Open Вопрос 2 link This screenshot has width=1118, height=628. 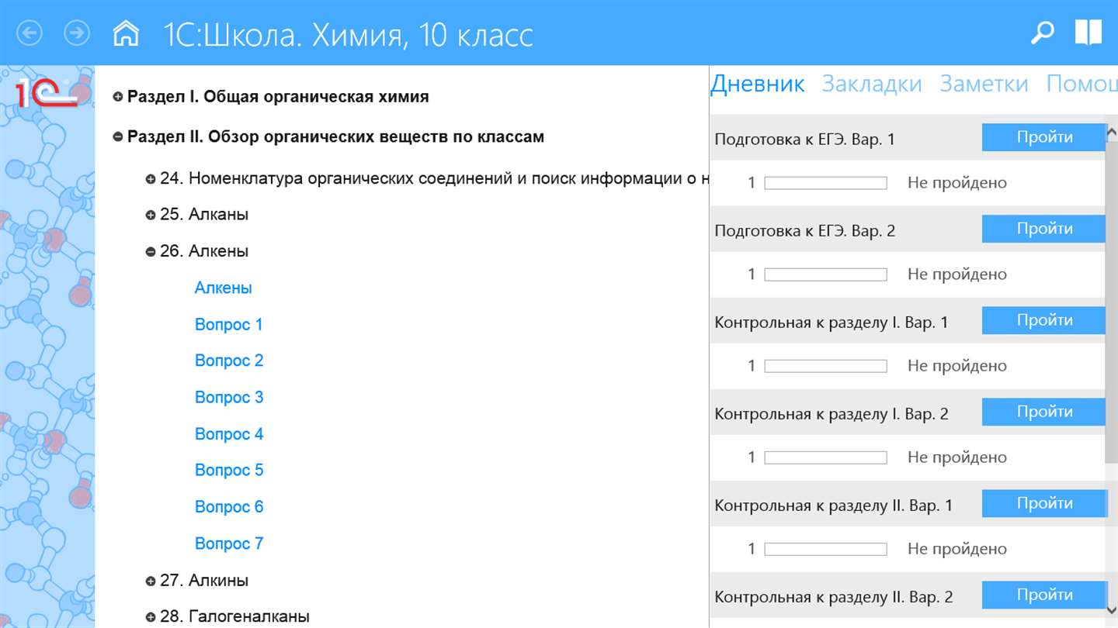[229, 361]
